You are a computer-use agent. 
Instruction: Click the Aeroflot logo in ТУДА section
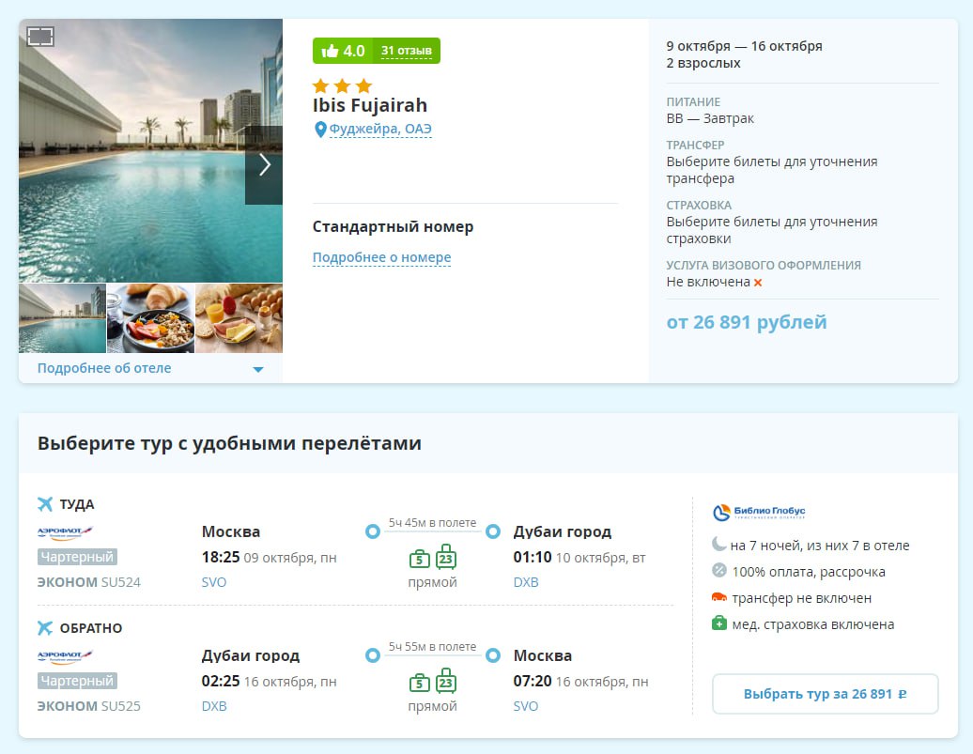(65, 532)
